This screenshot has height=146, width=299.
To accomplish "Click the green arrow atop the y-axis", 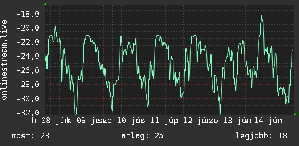I will (45, 4).
